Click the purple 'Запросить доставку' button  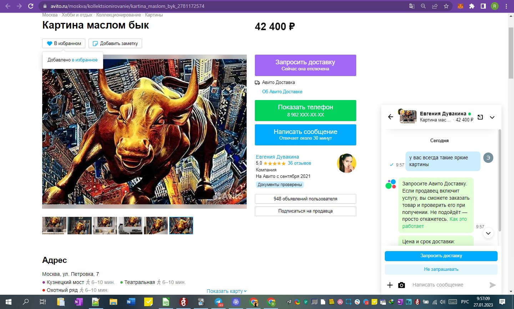coord(306,65)
